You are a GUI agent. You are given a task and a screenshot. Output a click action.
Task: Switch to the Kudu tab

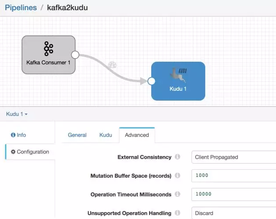point(106,135)
